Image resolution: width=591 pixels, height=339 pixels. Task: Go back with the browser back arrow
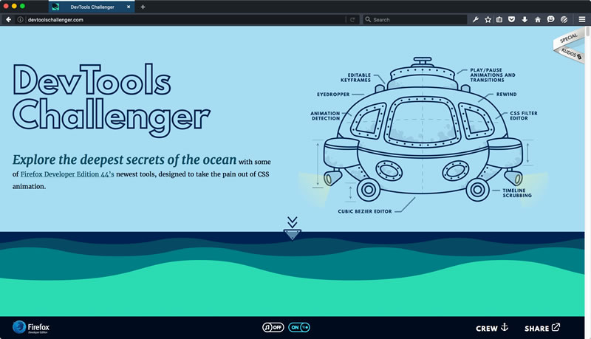tap(9, 20)
